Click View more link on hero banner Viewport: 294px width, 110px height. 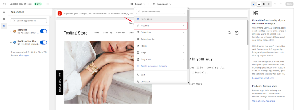point(195,84)
